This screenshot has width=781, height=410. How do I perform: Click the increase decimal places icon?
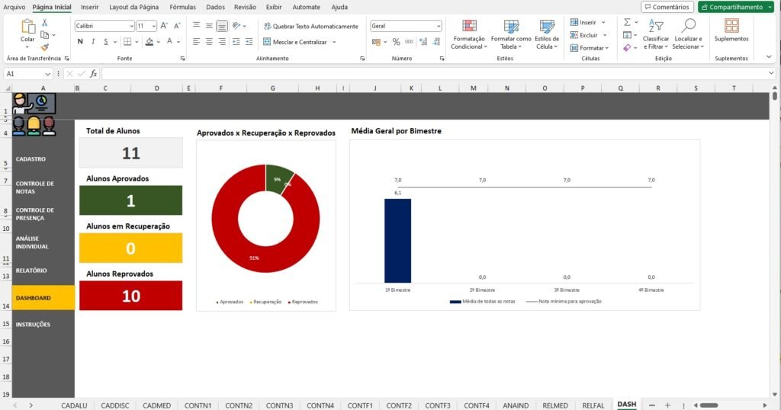pyautogui.click(x=423, y=42)
